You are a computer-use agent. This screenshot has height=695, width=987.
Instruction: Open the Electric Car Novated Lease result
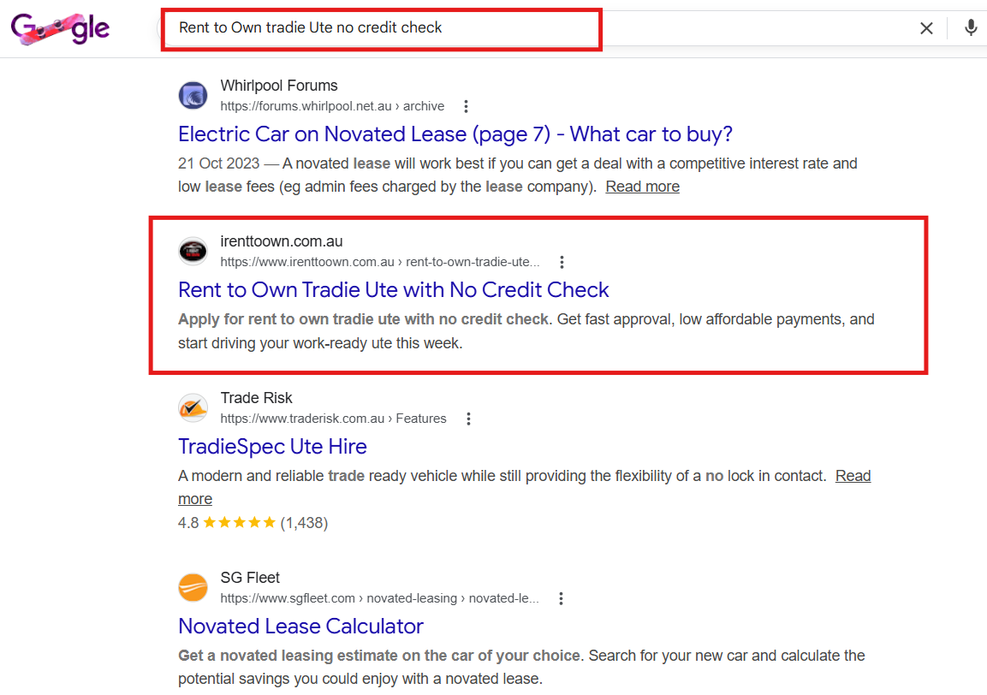tap(455, 134)
